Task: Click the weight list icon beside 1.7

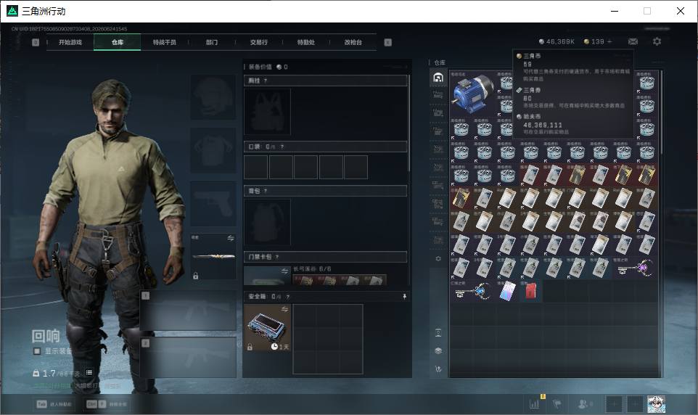Action: coord(89,372)
